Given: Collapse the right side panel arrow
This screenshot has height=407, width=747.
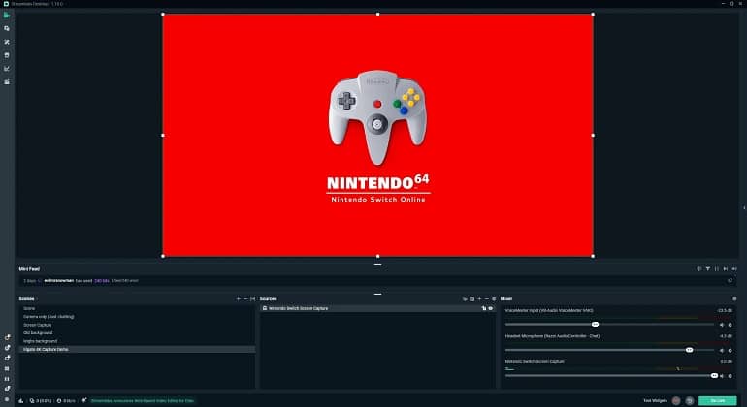Looking at the screenshot, I should pos(744,208).
